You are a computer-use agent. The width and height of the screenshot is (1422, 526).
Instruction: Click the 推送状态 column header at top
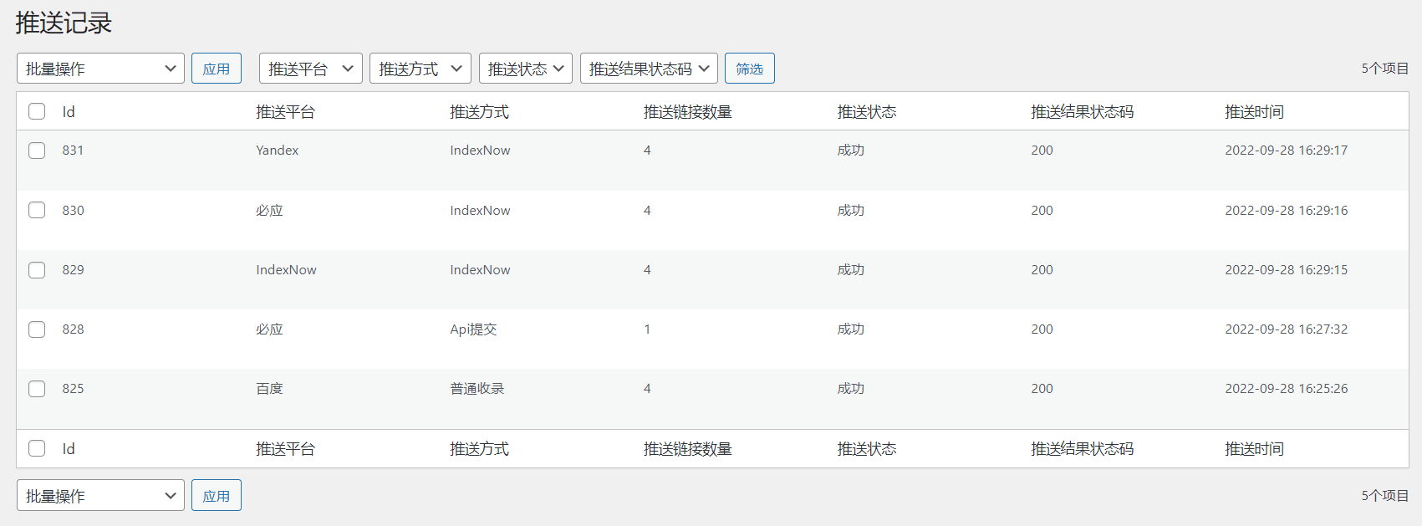click(x=867, y=112)
